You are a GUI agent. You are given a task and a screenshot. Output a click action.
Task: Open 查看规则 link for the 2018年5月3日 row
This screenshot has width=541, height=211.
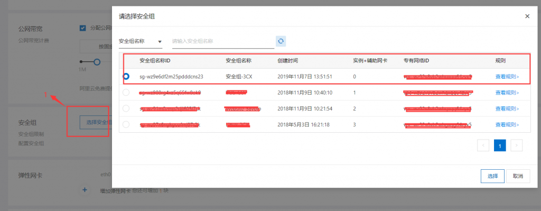(x=507, y=124)
